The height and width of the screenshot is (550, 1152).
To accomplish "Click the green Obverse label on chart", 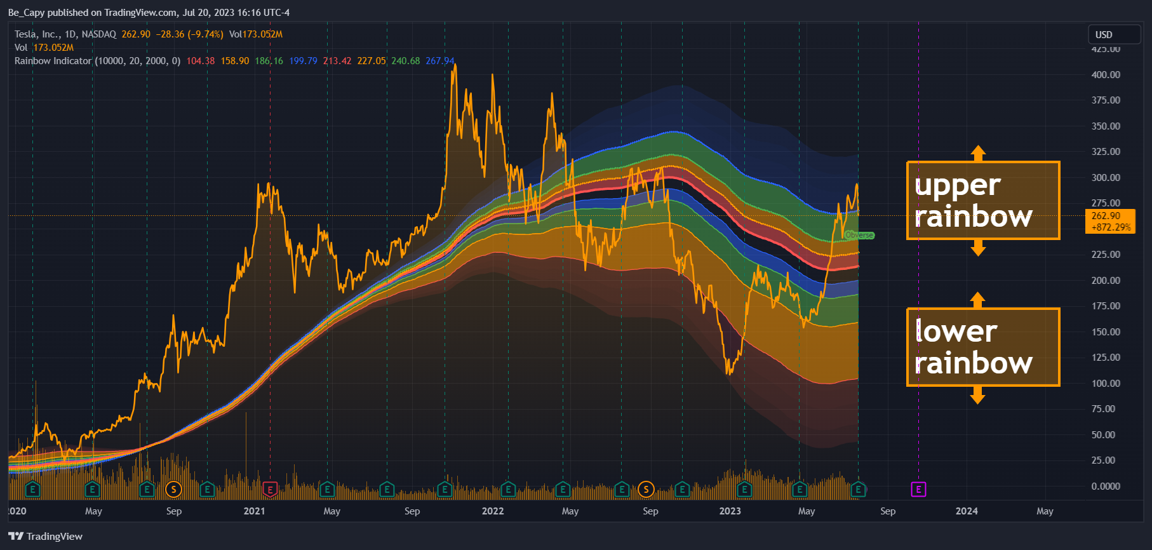I will pos(859,235).
